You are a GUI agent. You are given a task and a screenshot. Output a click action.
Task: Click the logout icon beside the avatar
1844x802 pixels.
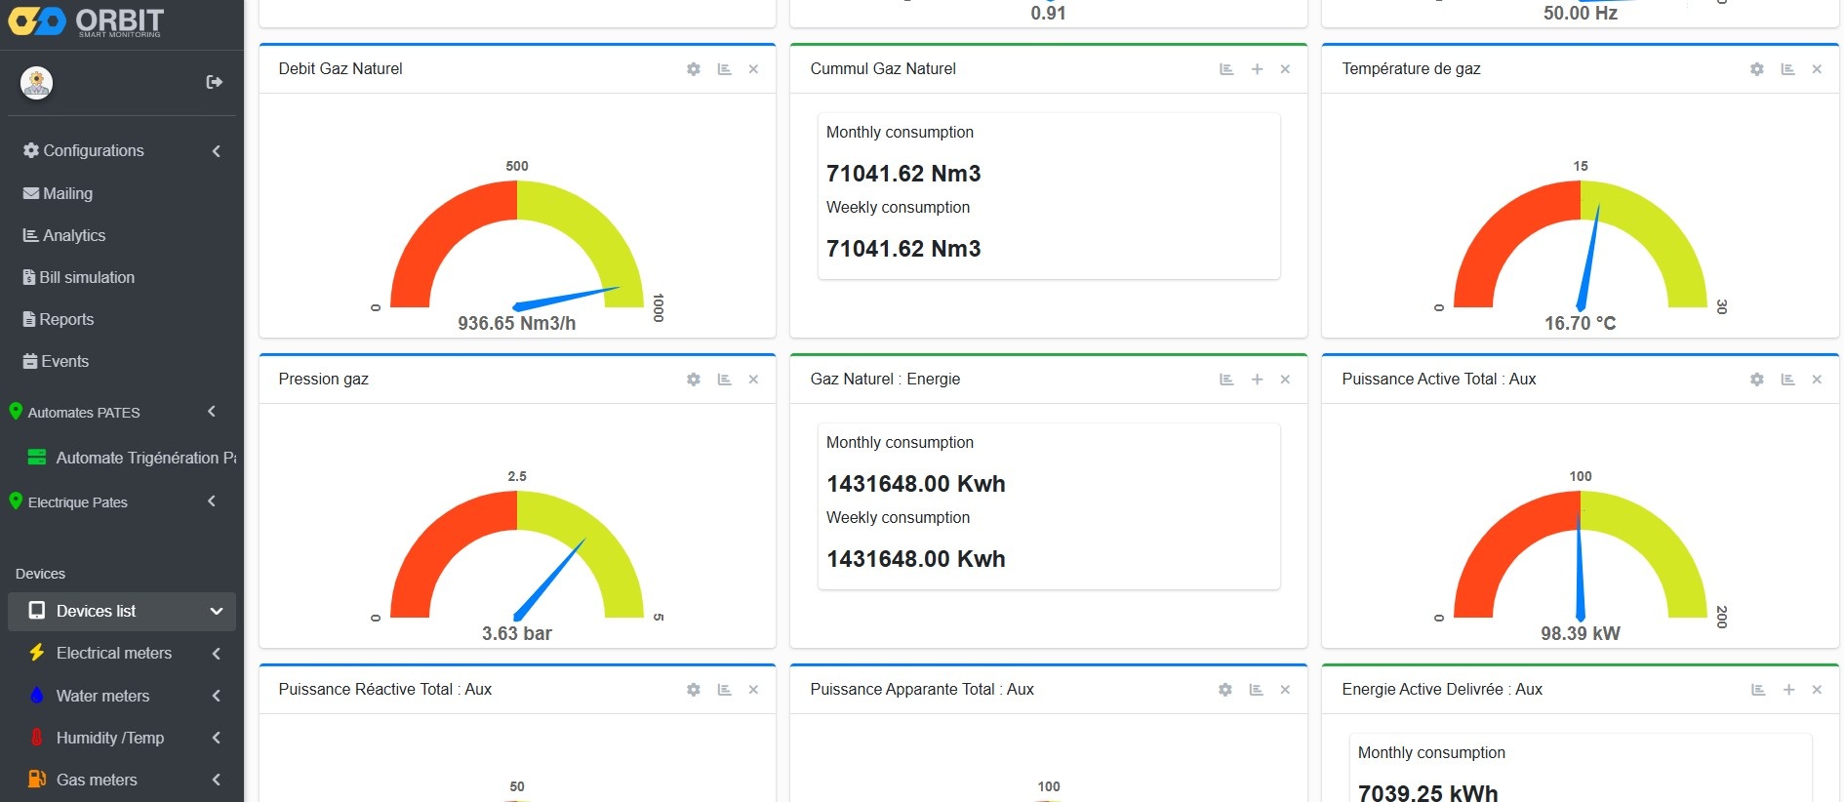tap(215, 82)
